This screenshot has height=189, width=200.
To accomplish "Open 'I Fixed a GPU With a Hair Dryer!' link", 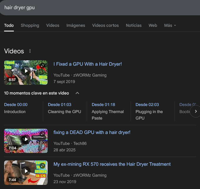I will point(87,64).
